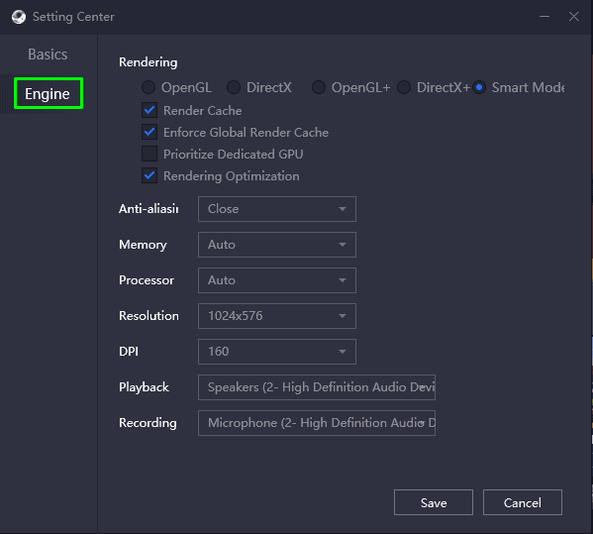Open the DPI dropdown showing 160

tap(277, 352)
